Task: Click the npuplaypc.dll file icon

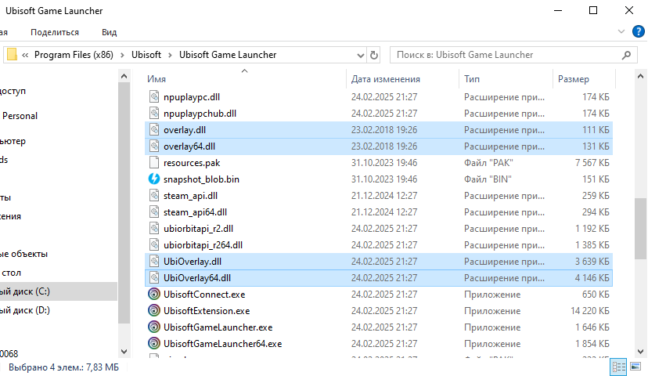Action: [154, 97]
